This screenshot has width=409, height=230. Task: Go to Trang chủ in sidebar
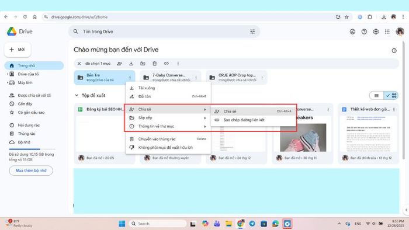point(34,65)
